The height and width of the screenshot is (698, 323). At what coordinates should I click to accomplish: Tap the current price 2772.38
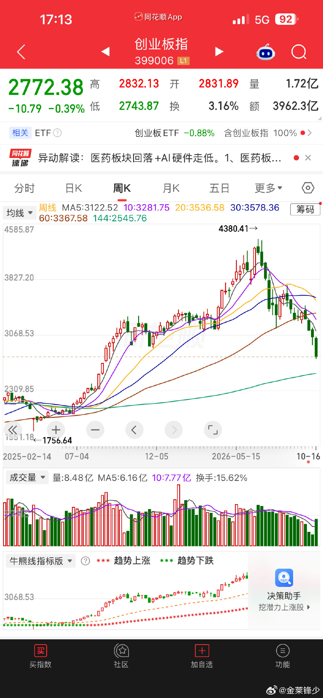46,87
